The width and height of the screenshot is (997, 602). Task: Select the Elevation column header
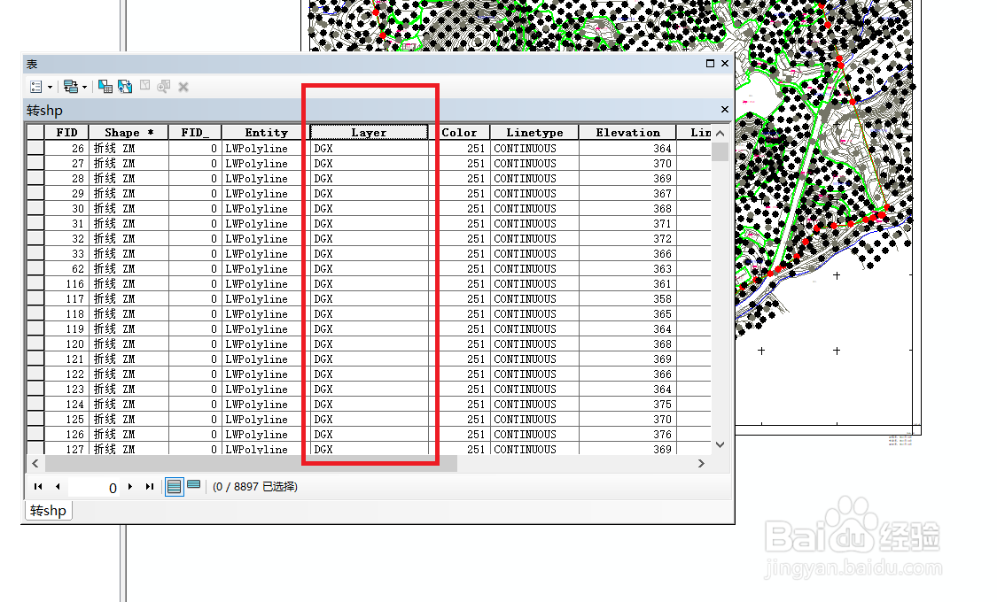point(627,131)
